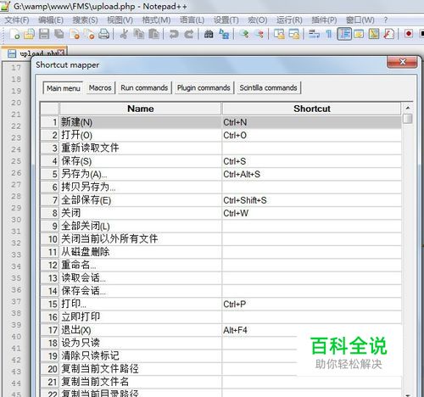Open the 编辑(E) menu
Viewport: 424px width, 397px height.
click(51, 20)
